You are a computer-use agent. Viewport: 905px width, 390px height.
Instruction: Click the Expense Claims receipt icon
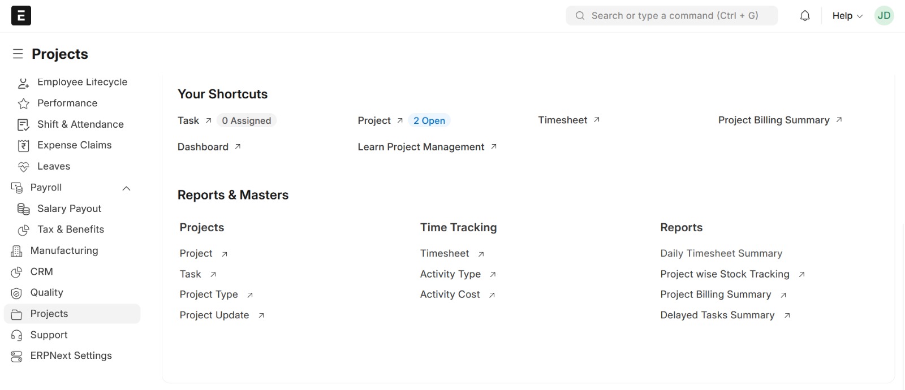tap(24, 146)
